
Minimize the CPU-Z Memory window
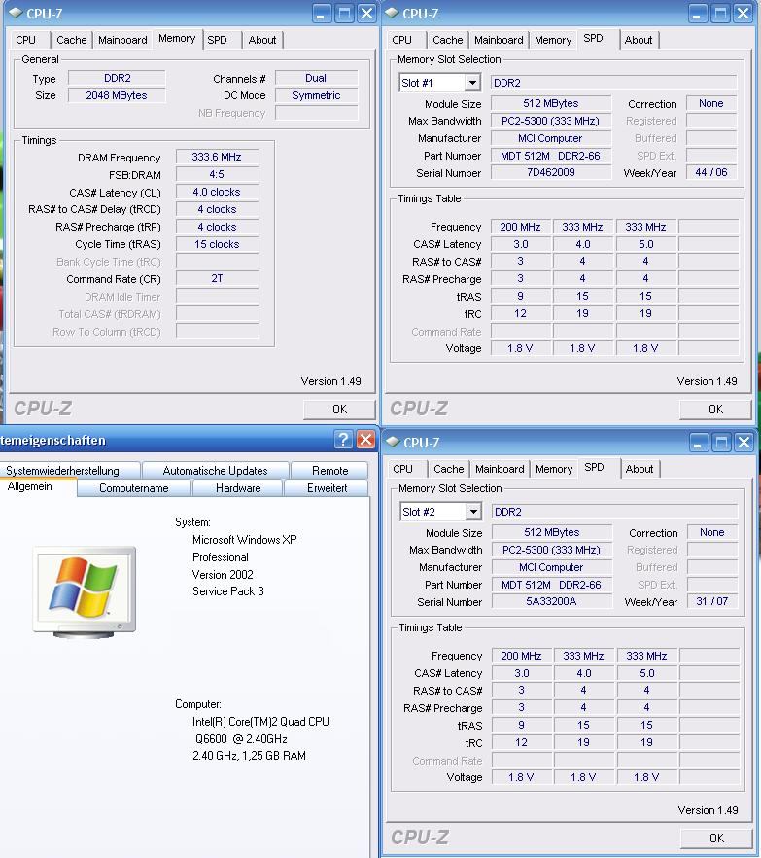[322, 14]
